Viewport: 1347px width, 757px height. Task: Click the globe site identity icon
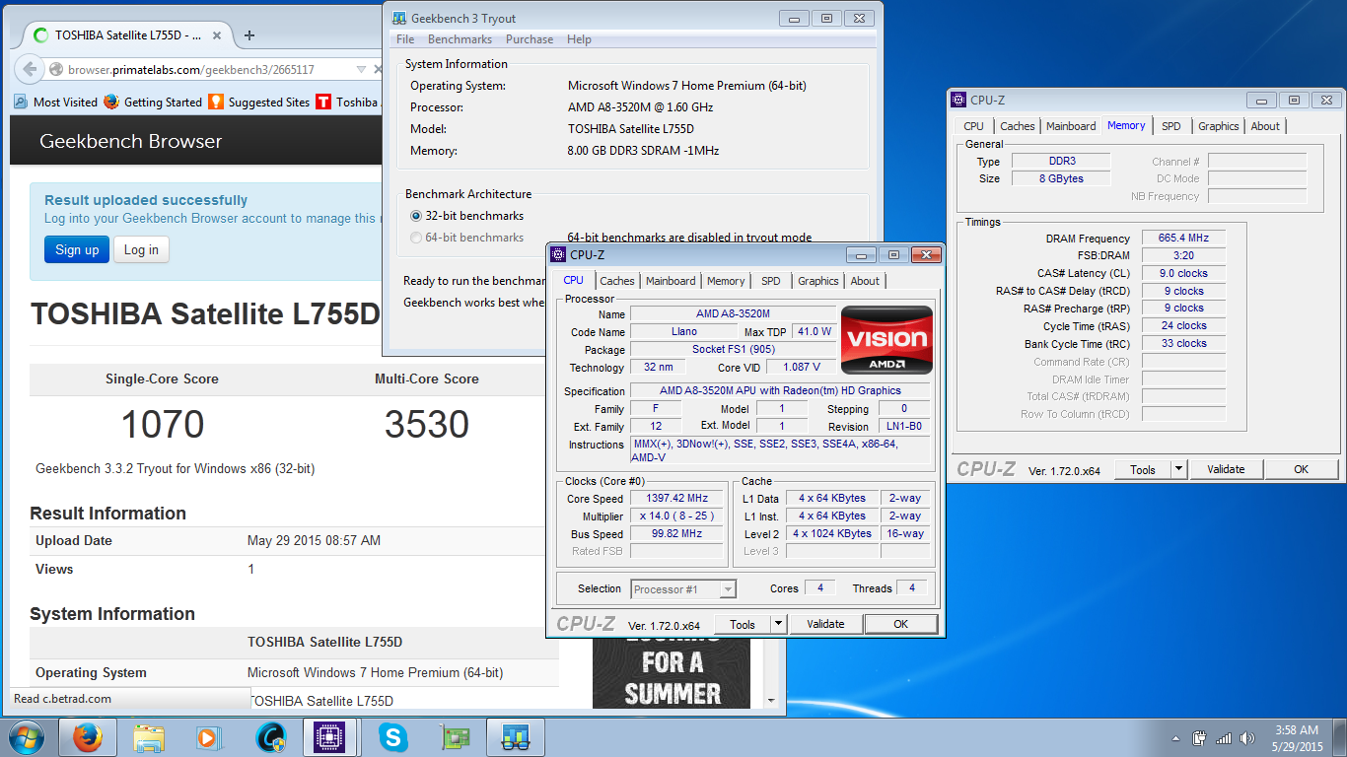[56, 70]
